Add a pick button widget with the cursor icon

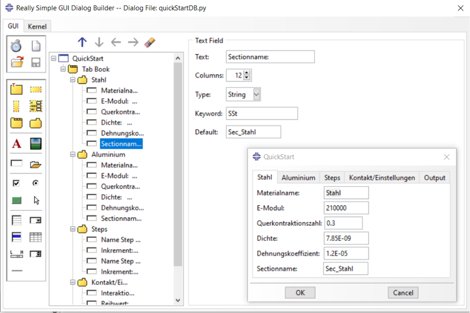tap(36, 200)
